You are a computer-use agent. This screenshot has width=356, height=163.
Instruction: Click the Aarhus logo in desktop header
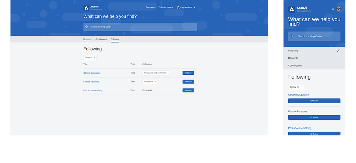pyautogui.click(x=86, y=8)
